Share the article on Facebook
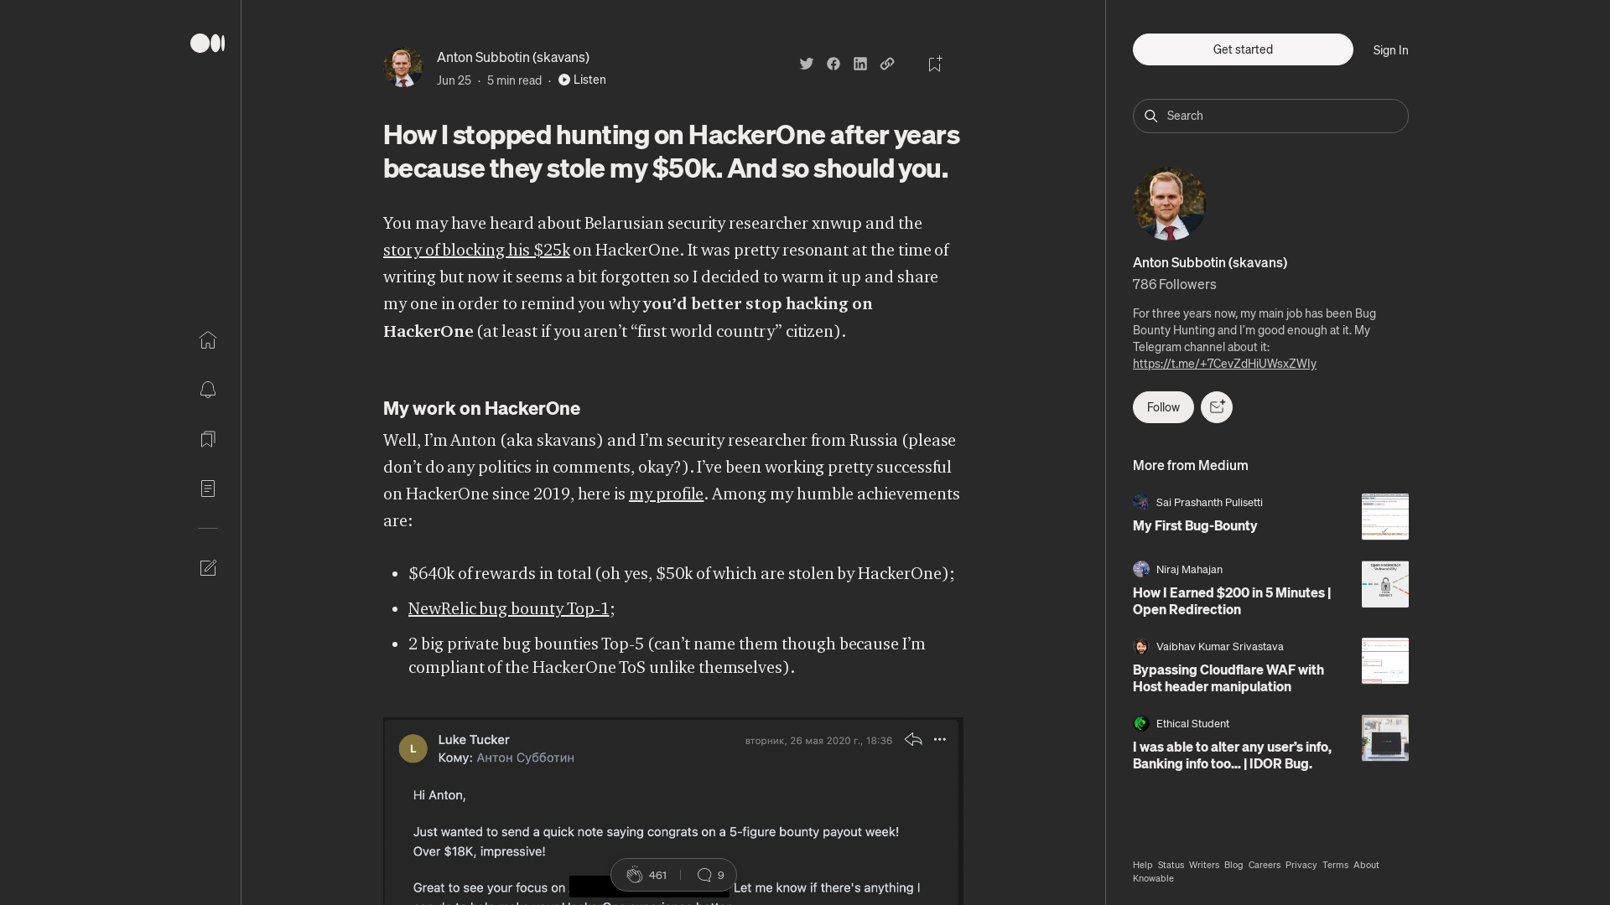Image resolution: width=1610 pixels, height=905 pixels. [x=833, y=64]
